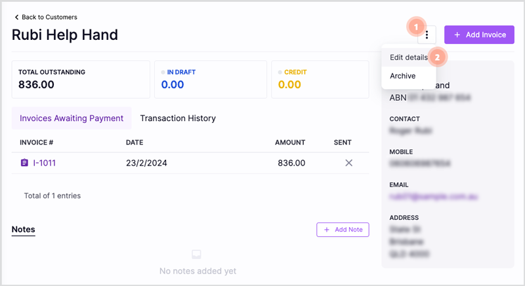Click the blurred customer email link

point(433,196)
